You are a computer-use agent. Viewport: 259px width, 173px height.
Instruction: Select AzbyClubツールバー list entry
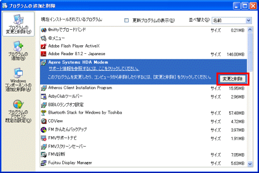(x=143, y=97)
